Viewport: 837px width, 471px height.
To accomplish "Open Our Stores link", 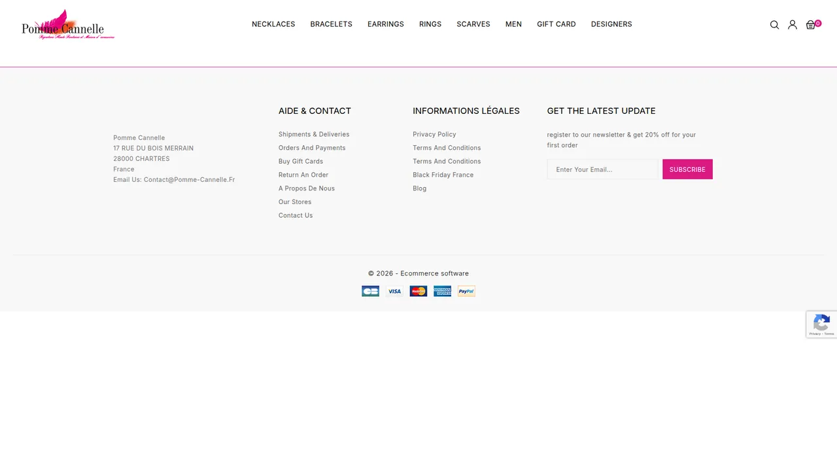I will click(x=295, y=202).
